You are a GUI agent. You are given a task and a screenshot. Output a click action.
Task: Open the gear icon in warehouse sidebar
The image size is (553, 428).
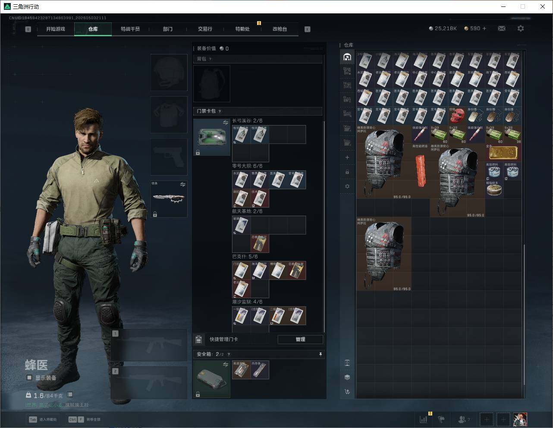click(x=347, y=186)
